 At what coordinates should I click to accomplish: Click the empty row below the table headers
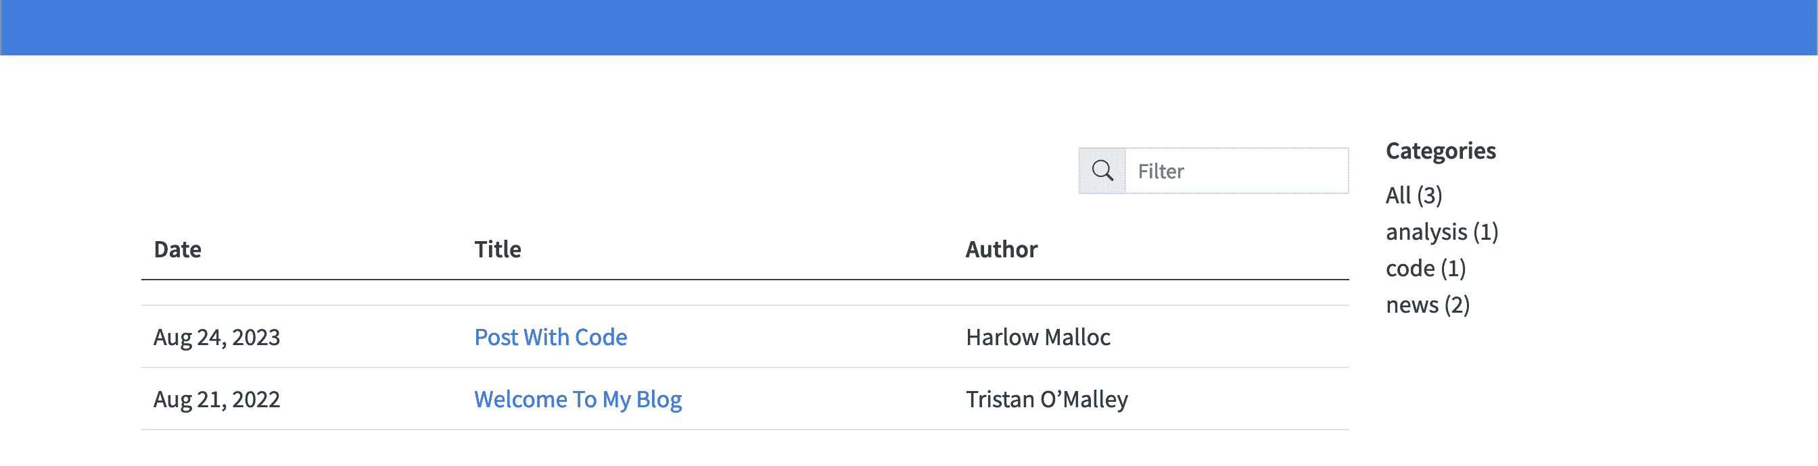pos(745,292)
